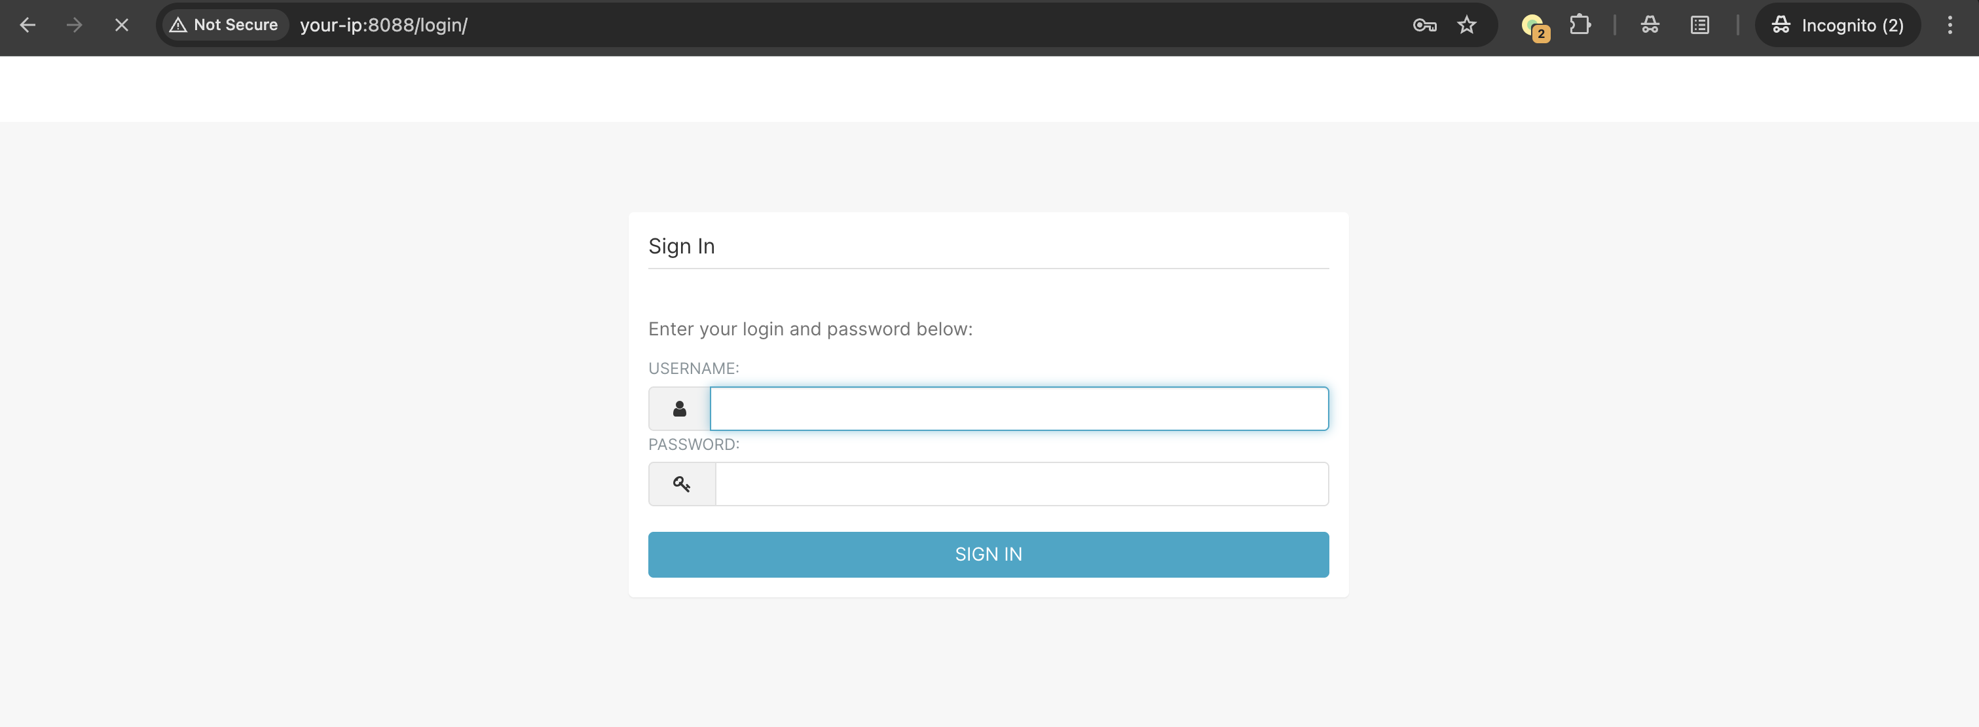Stop the page from loading
Screen dimensions: 1979x727
pos(121,26)
